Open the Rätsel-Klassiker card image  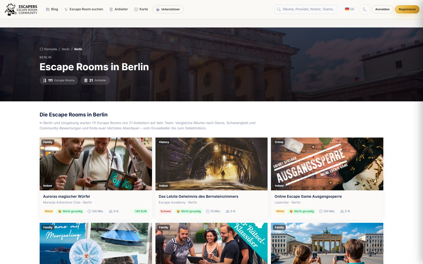coord(212,243)
